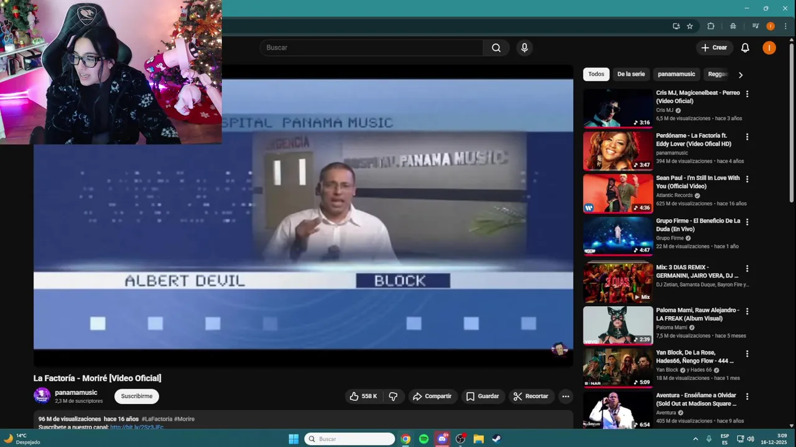Open the YouTube account avatar menu

[769, 48]
